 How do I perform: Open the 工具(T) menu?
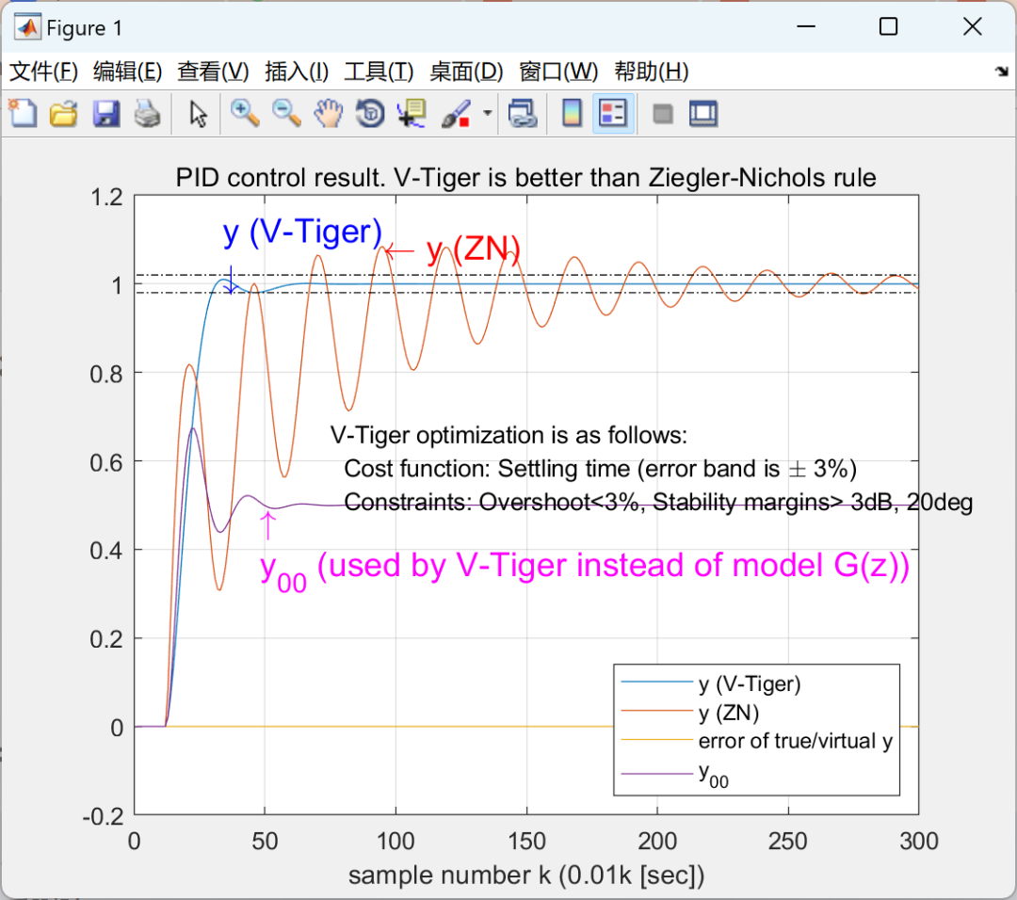coord(379,72)
